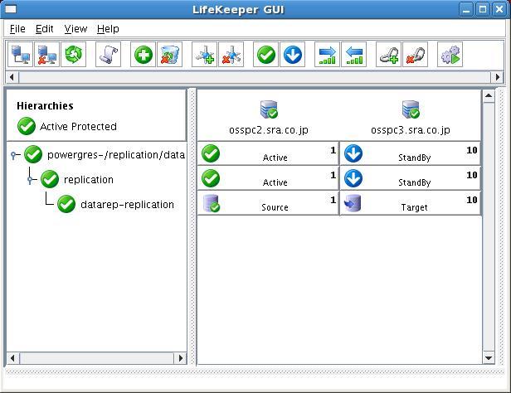Click the Unextend Resource Hierarchy left-arrow icon

click(x=354, y=55)
